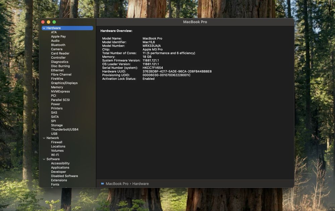Image resolution: width=335 pixels, height=211 pixels.
Task: Open the Developer entry
Action: click(x=59, y=172)
